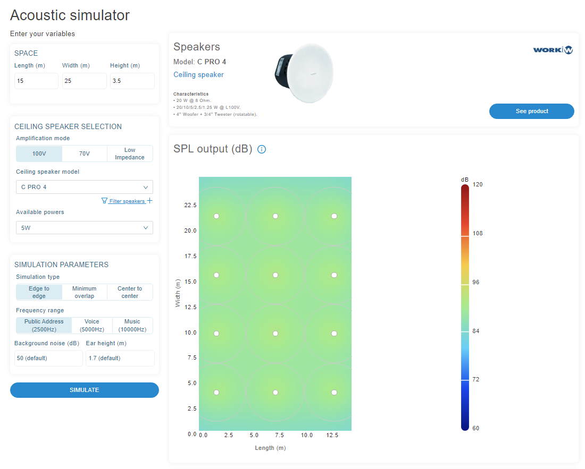This screenshot has width=585, height=469.
Task: Click the Length (m) input field
Action: tap(36, 81)
